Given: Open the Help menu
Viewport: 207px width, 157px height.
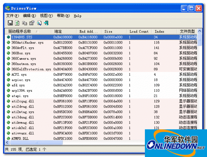Looking at the screenshot, I should click(78, 16).
